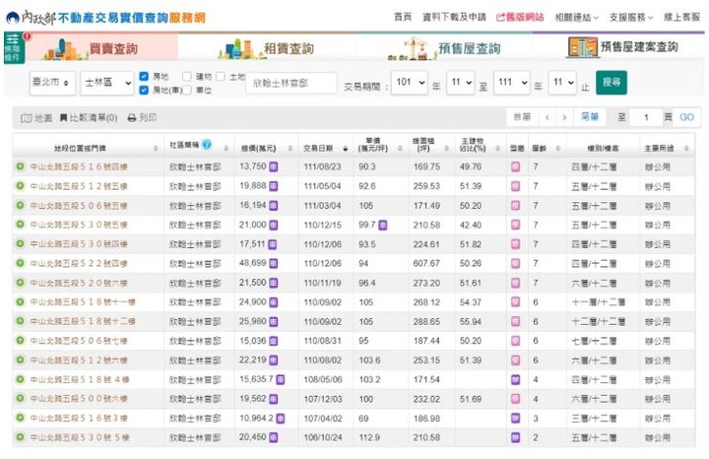
Task: Open the comparison list (比較清單) bookmark icon
Action: pyautogui.click(x=63, y=118)
